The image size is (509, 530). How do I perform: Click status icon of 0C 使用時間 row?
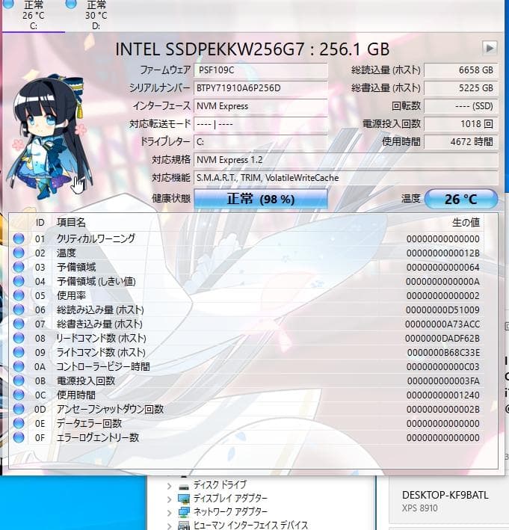click(19, 395)
